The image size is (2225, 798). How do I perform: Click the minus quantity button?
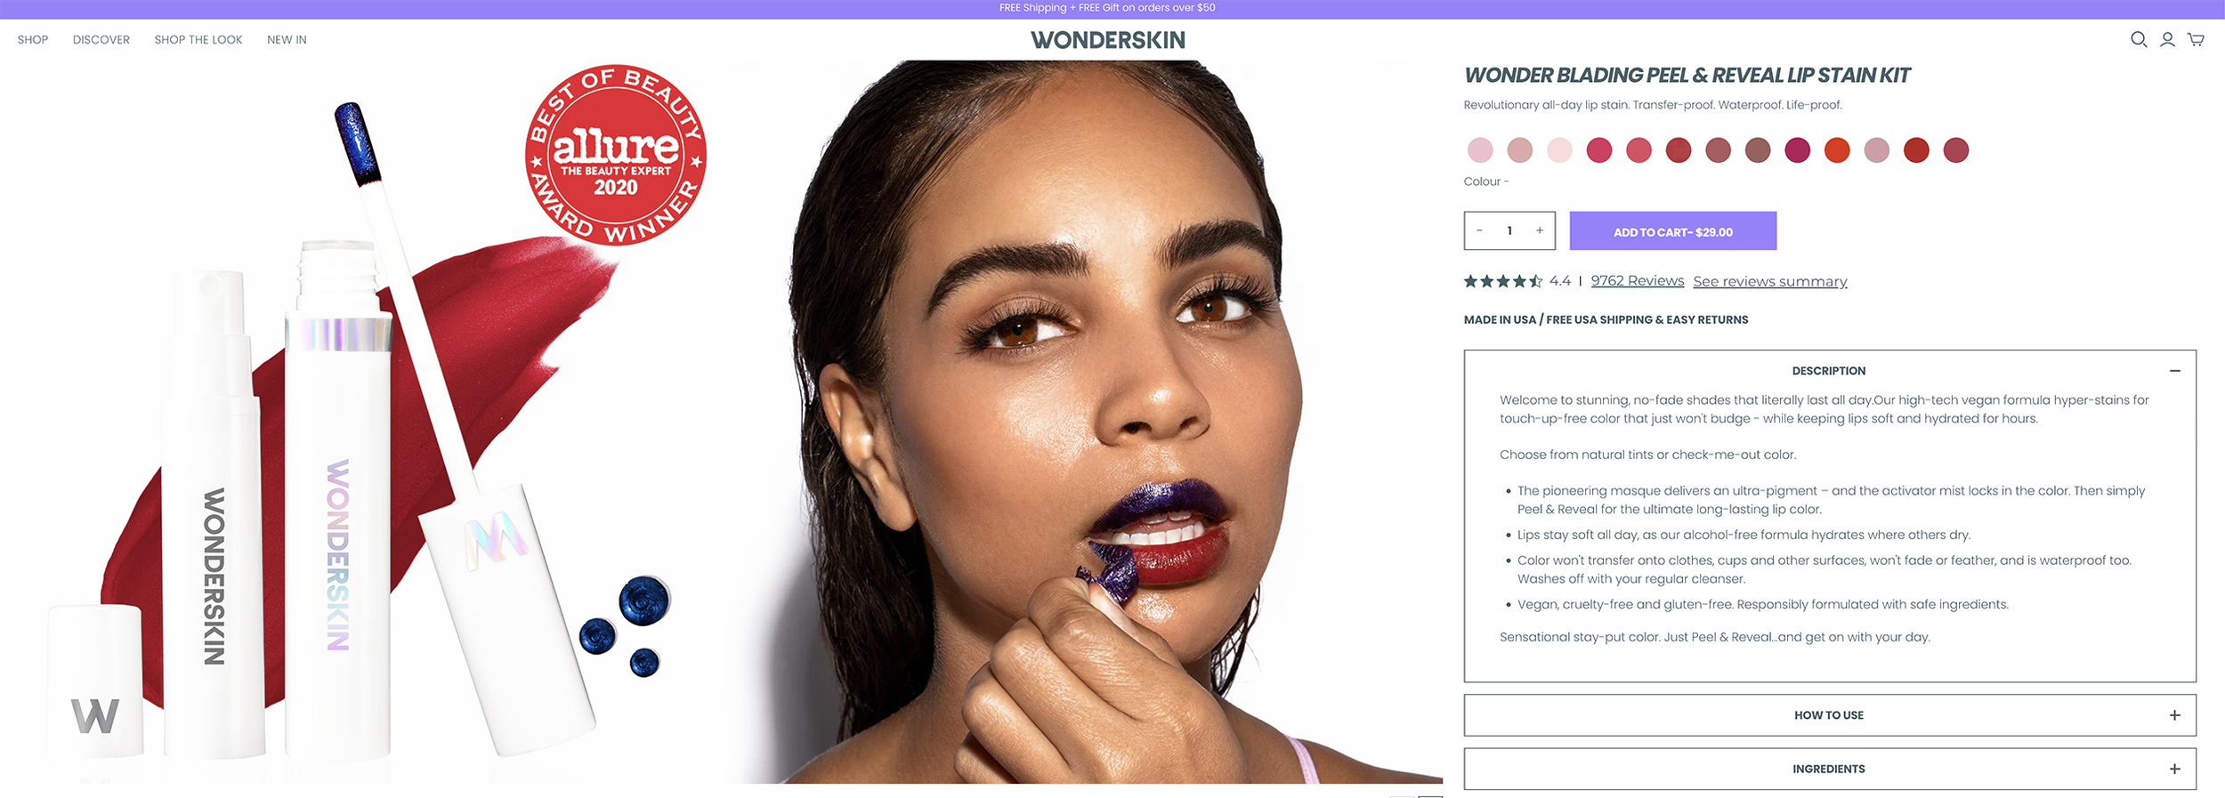[1479, 230]
